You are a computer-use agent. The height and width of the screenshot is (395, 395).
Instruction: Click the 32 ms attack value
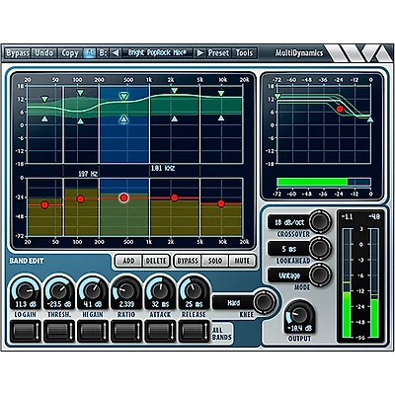(x=160, y=304)
